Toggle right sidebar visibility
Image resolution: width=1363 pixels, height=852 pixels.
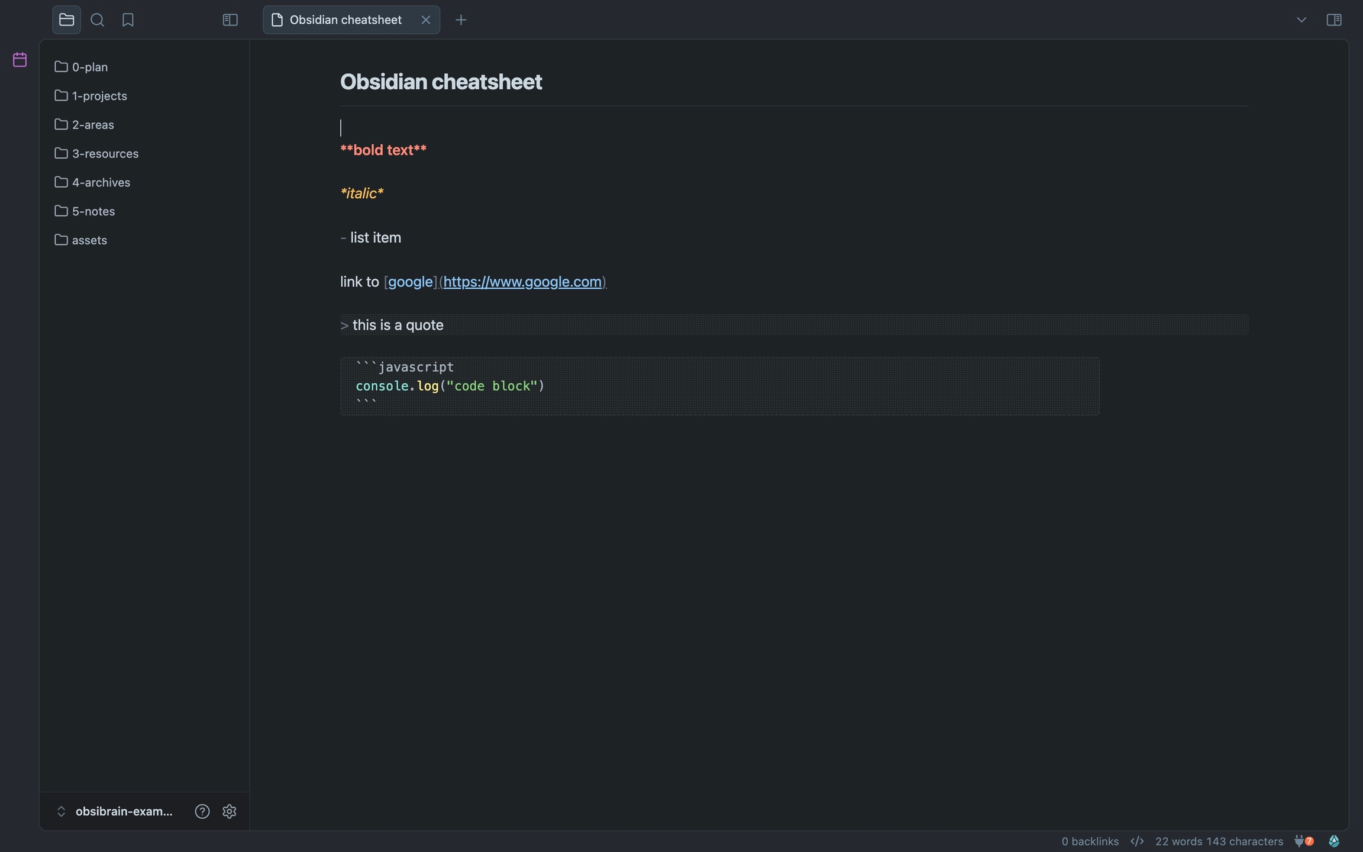click(x=1334, y=20)
